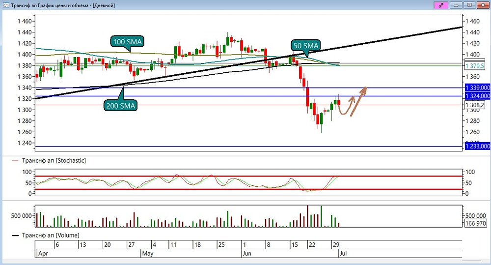Click the 1 233,000 support level price tag
Screen dimensions: 491x265
pyautogui.click(x=478, y=146)
